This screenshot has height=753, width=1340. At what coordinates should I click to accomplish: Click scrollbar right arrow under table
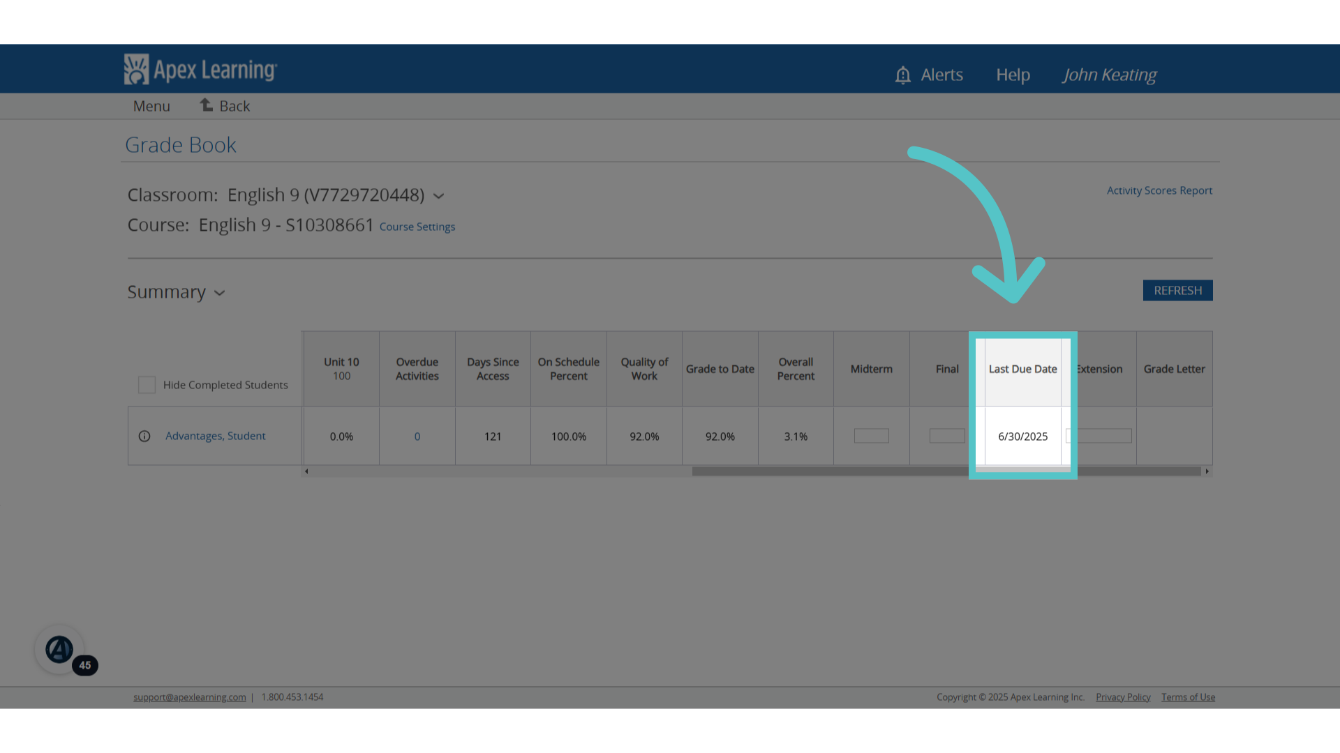point(1207,471)
